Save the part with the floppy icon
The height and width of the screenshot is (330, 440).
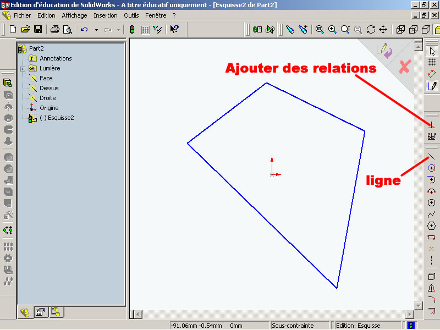[38, 29]
